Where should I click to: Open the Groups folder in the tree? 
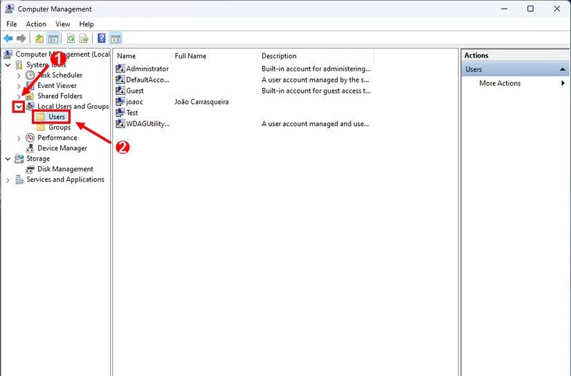[x=60, y=127]
